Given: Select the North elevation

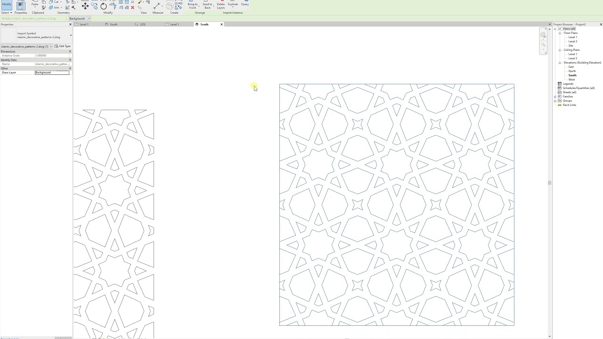Looking at the screenshot, I should point(572,71).
